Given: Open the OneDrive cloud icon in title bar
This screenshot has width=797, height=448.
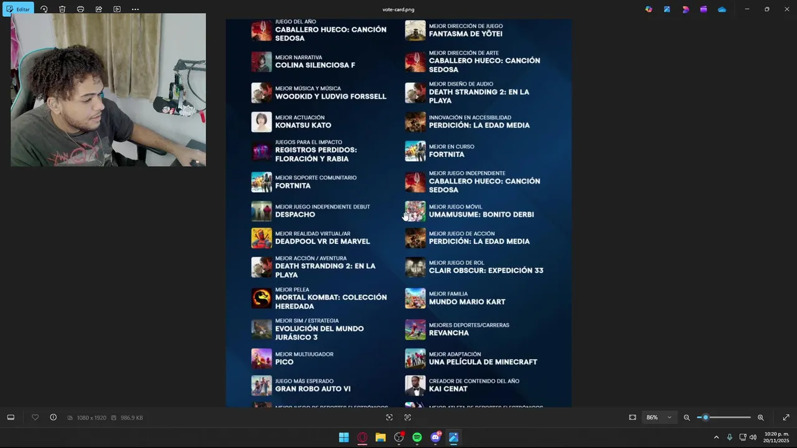Looking at the screenshot, I should (x=722, y=9).
